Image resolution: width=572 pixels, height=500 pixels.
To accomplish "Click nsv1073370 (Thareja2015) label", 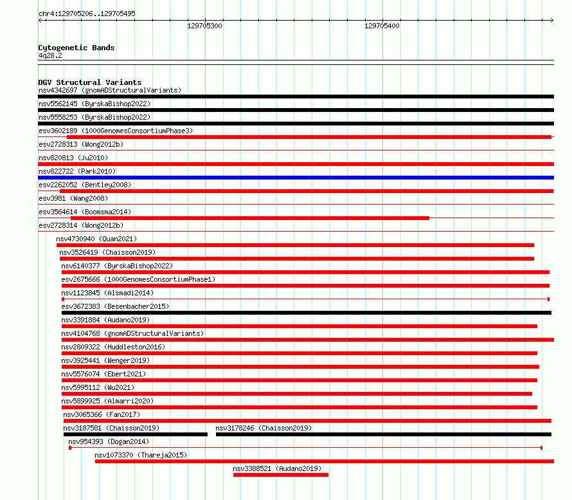I will click(141, 455).
